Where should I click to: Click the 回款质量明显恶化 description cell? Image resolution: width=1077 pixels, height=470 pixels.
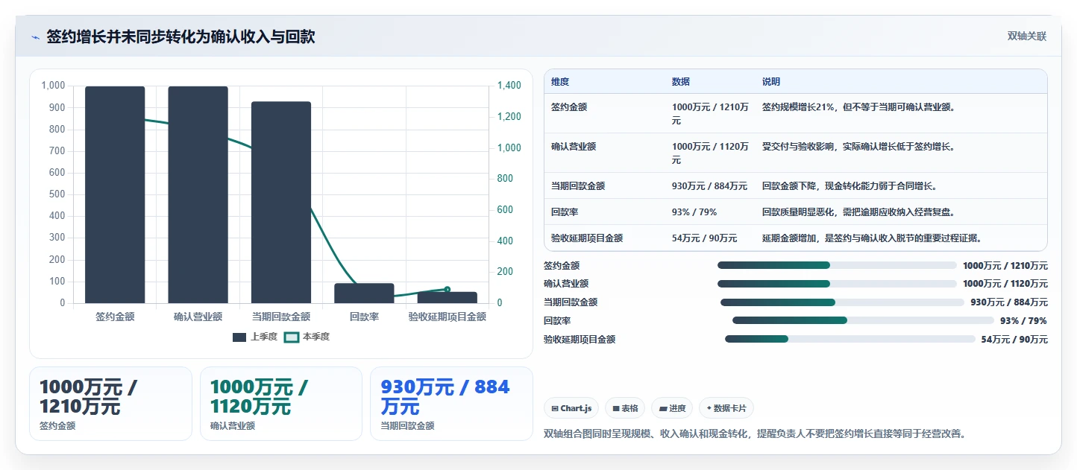[858, 212]
